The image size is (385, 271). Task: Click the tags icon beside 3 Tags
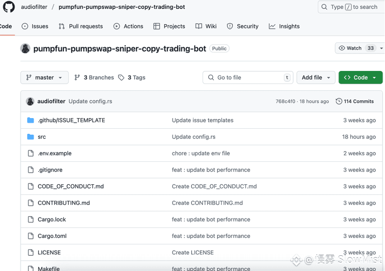coord(121,78)
